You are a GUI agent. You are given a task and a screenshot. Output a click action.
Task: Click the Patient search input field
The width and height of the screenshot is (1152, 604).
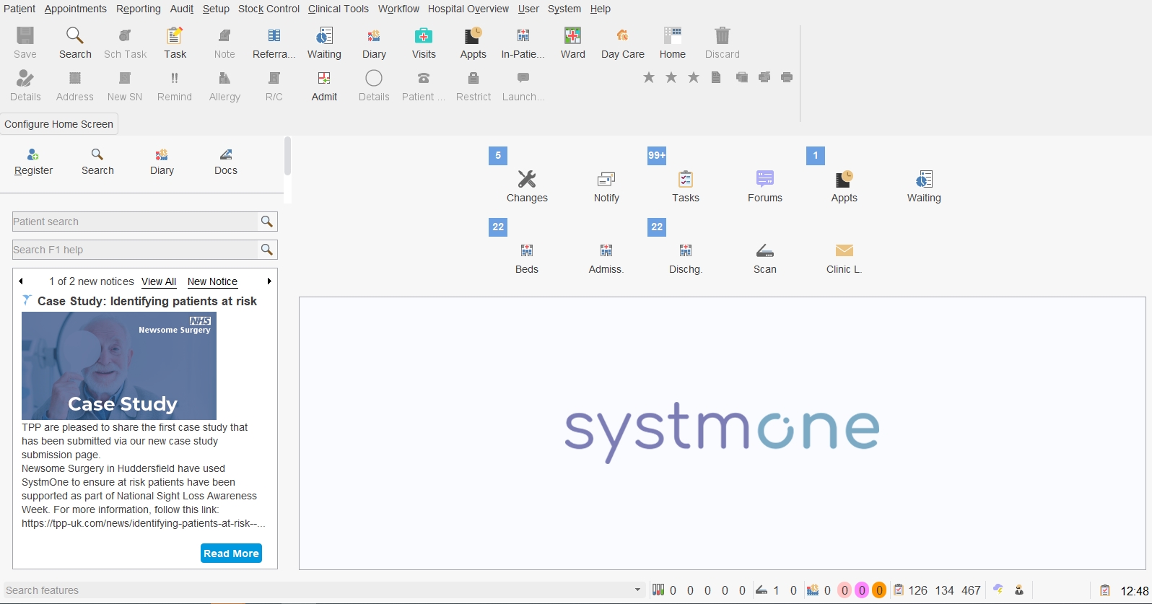tap(135, 222)
